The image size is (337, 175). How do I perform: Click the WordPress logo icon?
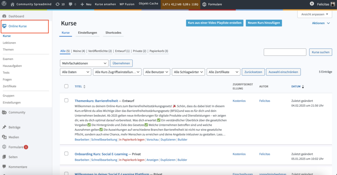tap(4, 5)
